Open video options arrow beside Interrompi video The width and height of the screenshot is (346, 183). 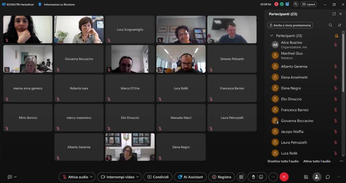[138, 177]
